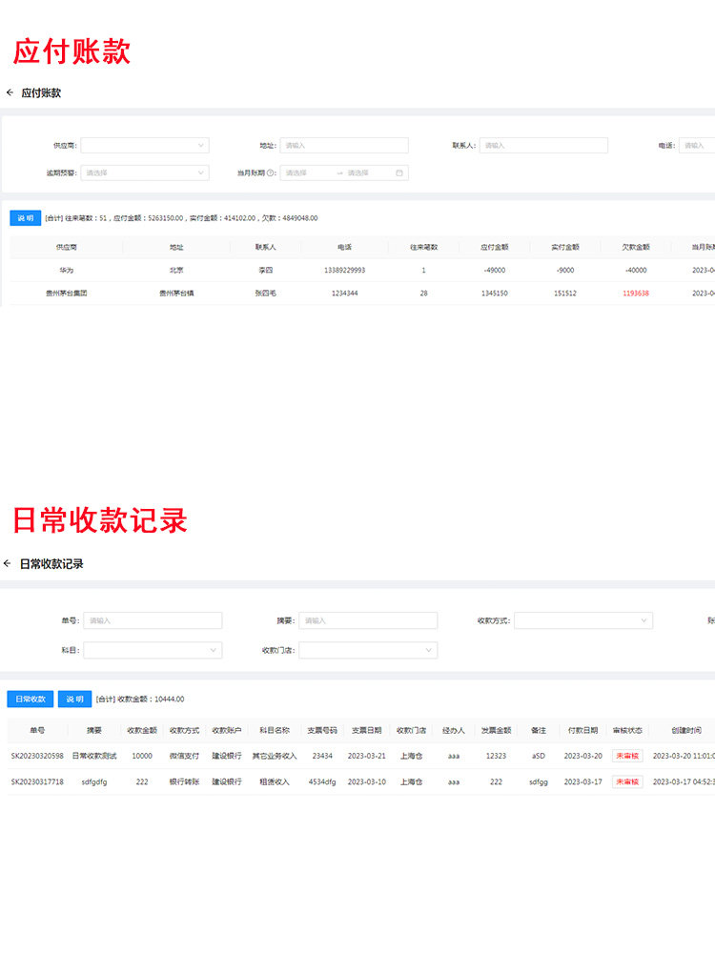Viewport: 715px width, 953px height.
Task: Select the 华为 supplier row cell
Action: click(x=67, y=270)
